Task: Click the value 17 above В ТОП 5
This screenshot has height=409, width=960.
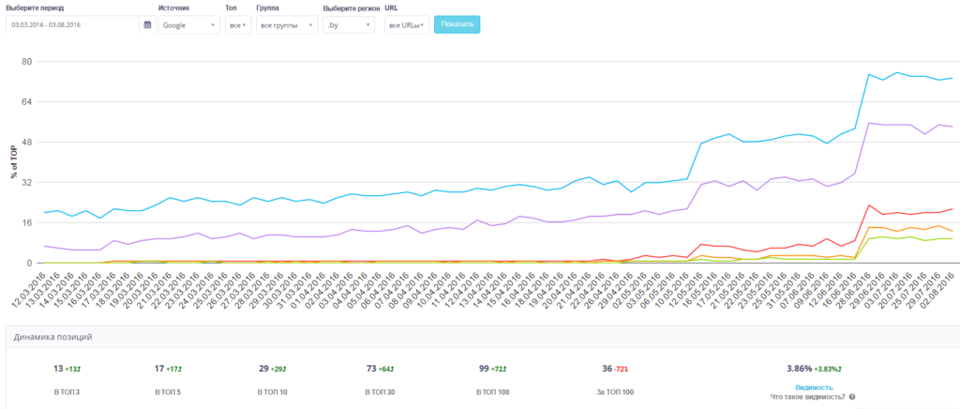Action: [x=159, y=369]
